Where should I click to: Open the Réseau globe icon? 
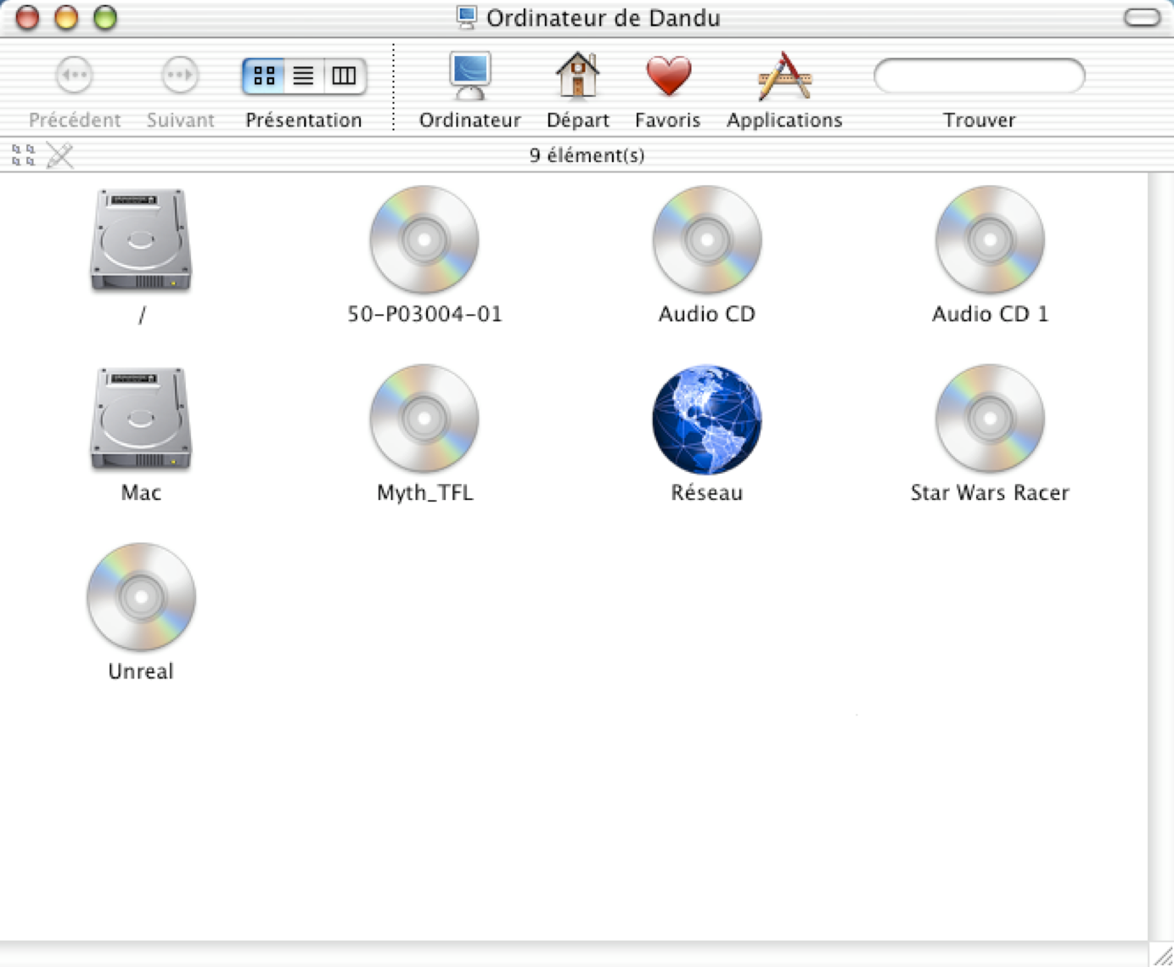pyautogui.click(x=707, y=419)
